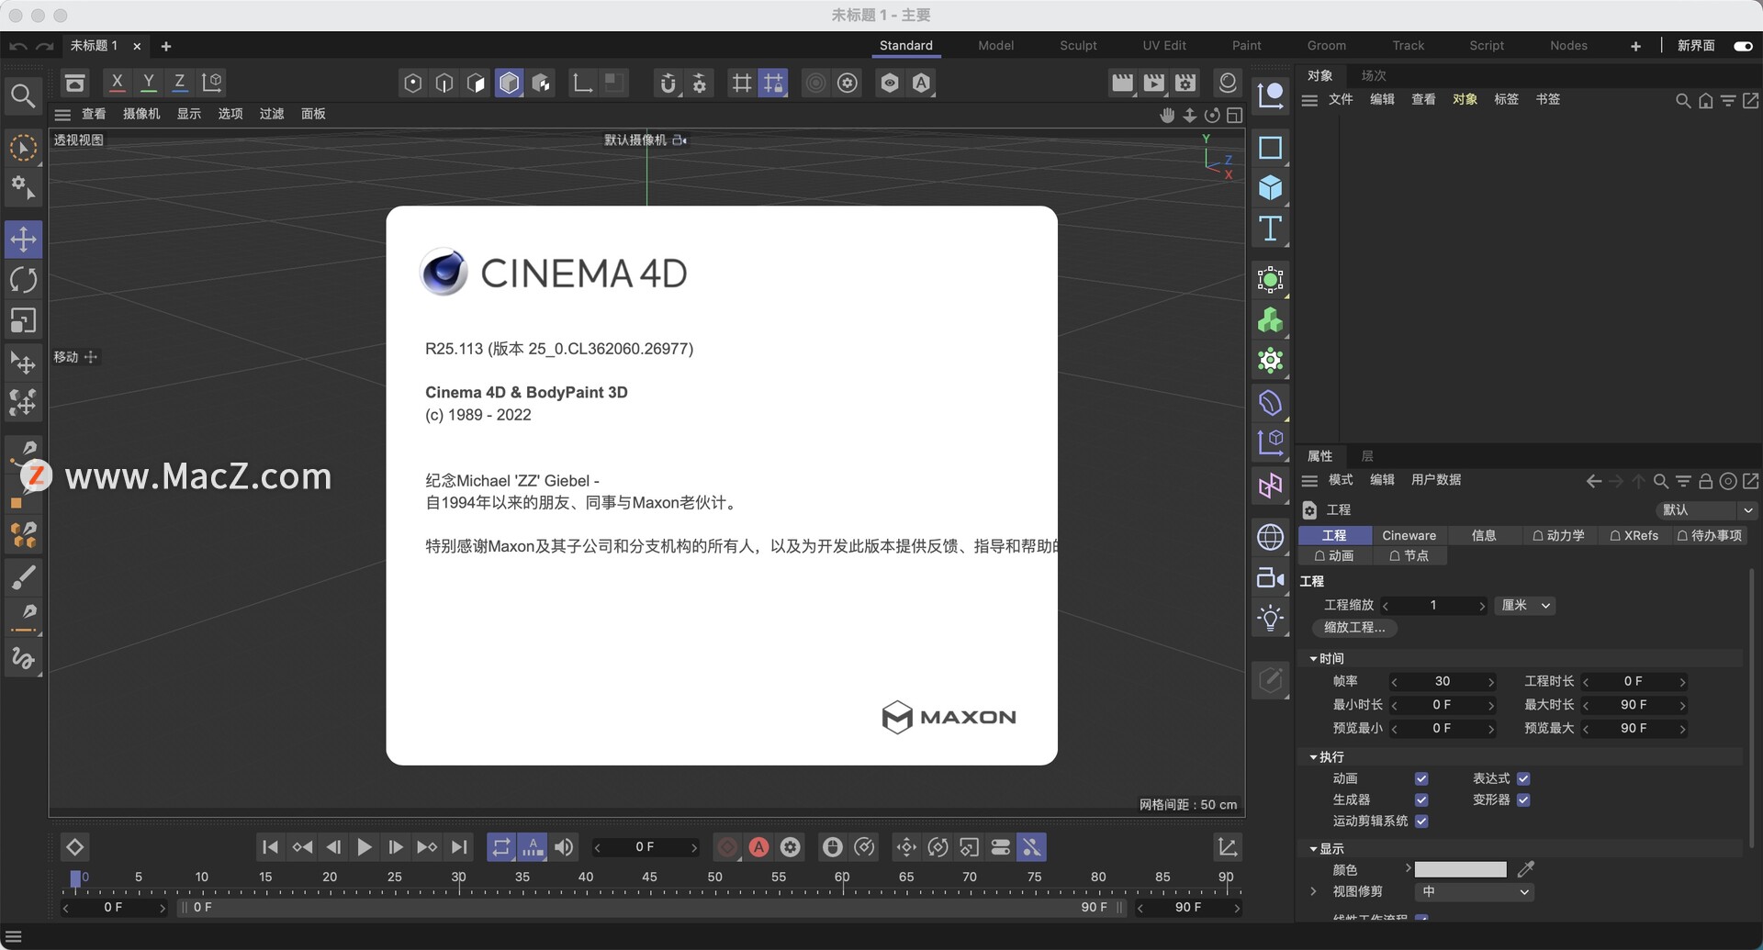Play the animation forward

(365, 847)
